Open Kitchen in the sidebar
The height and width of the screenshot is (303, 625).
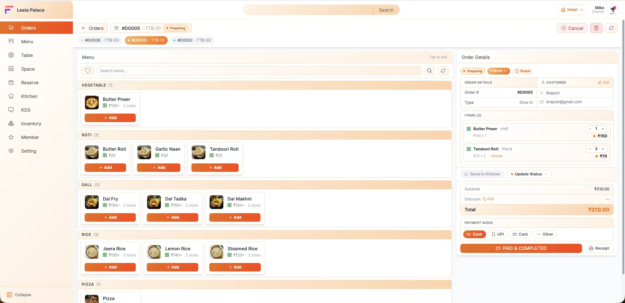pos(36,96)
